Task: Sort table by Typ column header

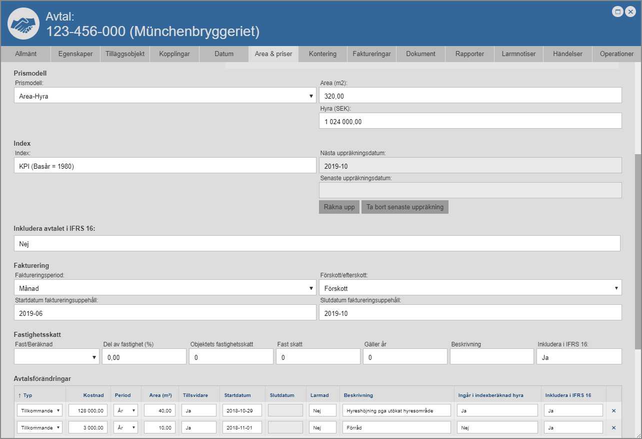Action: point(25,395)
